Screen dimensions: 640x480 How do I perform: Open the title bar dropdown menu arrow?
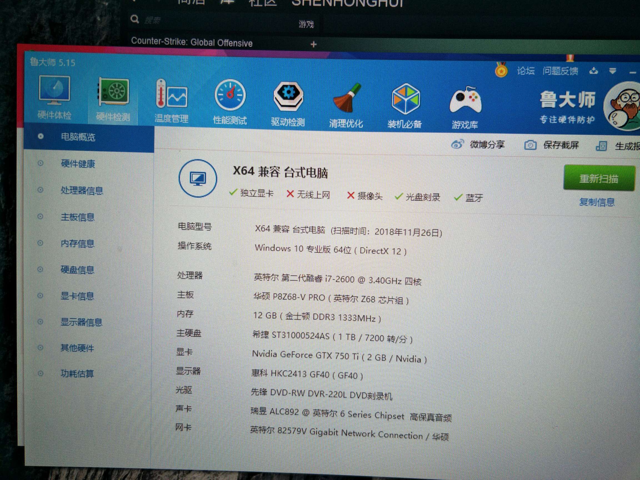point(613,71)
